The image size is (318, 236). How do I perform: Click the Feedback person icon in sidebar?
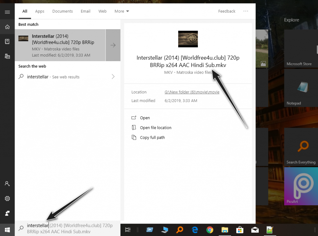7,213
